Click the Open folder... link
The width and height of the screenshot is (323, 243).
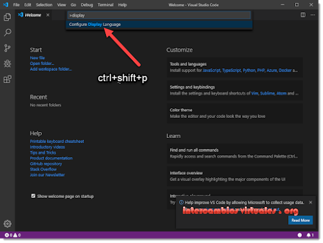pyautogui.click(x=42, y=63)
